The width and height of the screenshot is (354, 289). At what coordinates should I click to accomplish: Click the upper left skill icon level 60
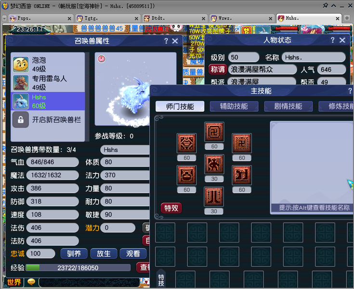186,143
